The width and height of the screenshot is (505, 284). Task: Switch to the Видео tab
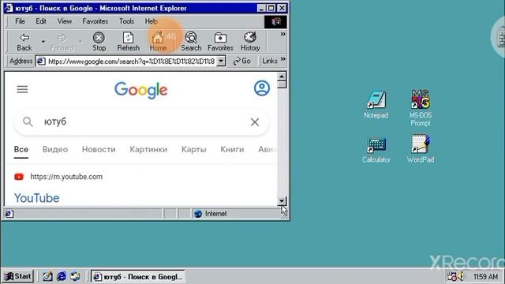[55, 149]
